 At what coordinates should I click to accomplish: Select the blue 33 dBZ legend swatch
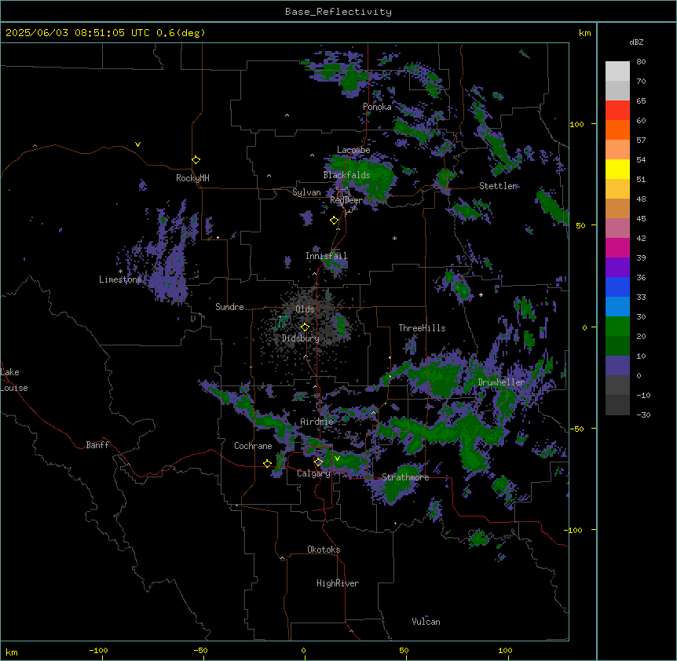[617, 287]
